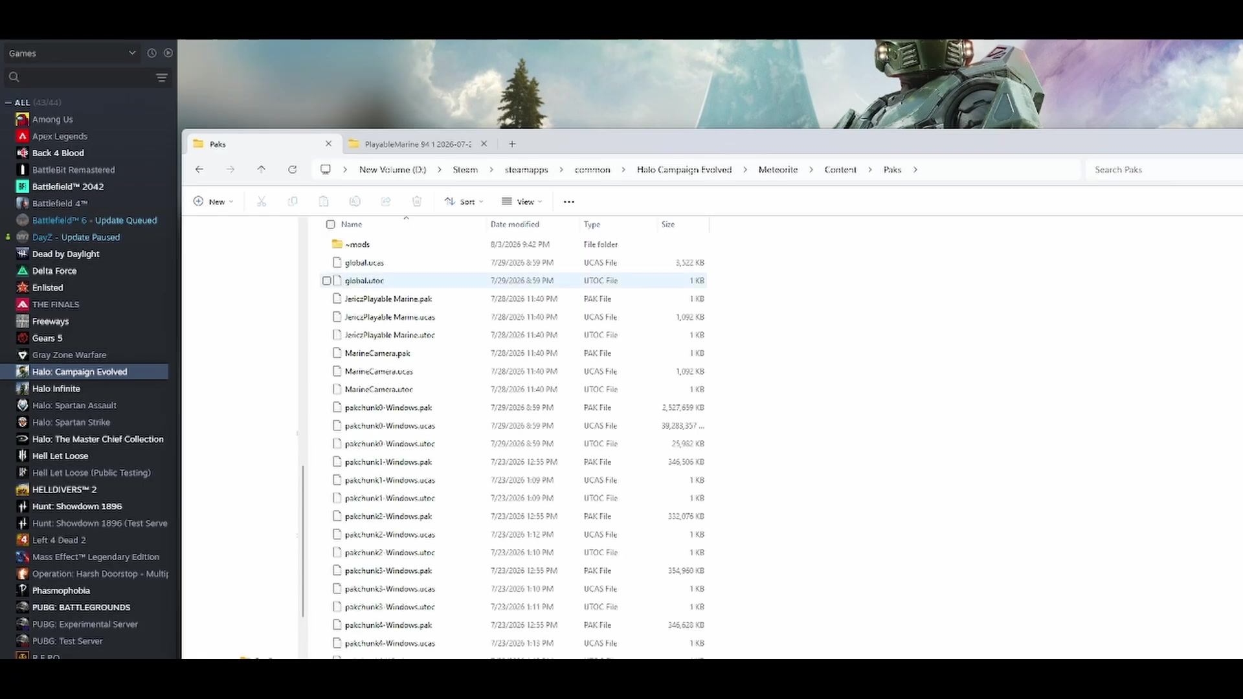The width and height of the screenshot is (1243, 699).
Task: Open the See more ellipsis menu
Action: [x=569, y=202]
